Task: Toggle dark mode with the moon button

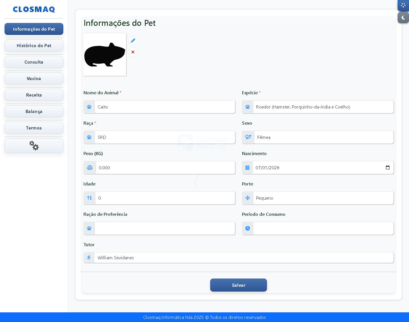Action: (403, 18)
